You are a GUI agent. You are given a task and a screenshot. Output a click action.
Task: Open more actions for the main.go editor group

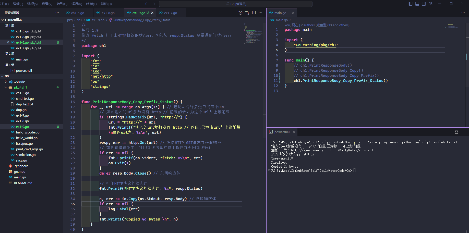click(463, 13)
